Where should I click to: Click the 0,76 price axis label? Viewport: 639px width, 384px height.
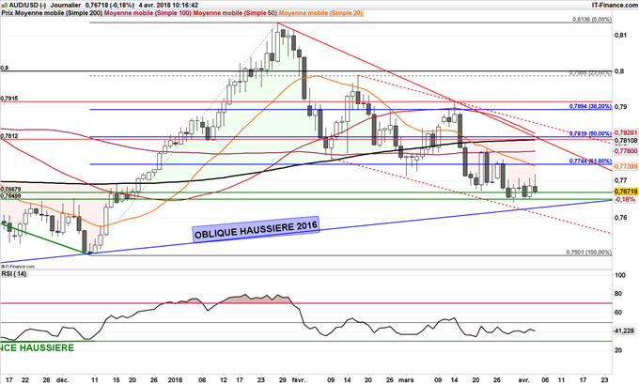point(620,218)
